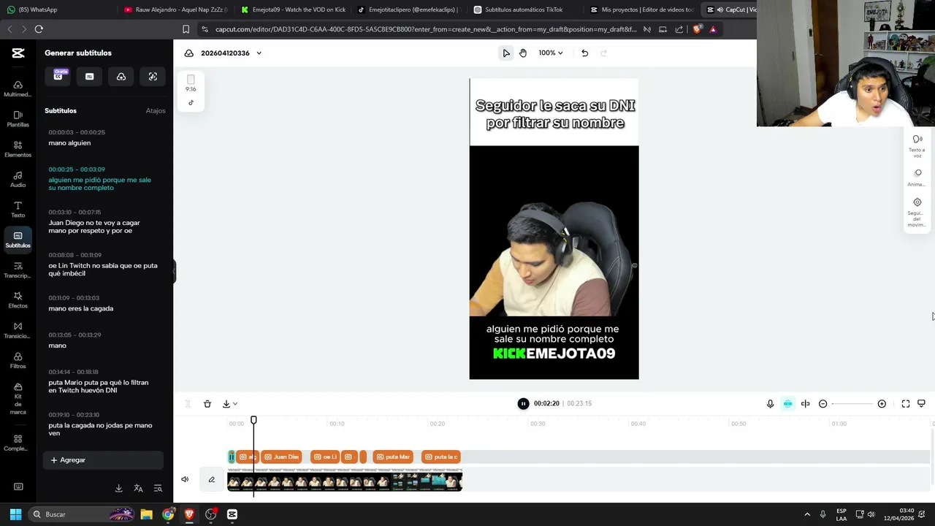935x526 pixels.
Task: Switch to the Subtítulos automáticos TikTok tab
Action: (x=524, y=9)
